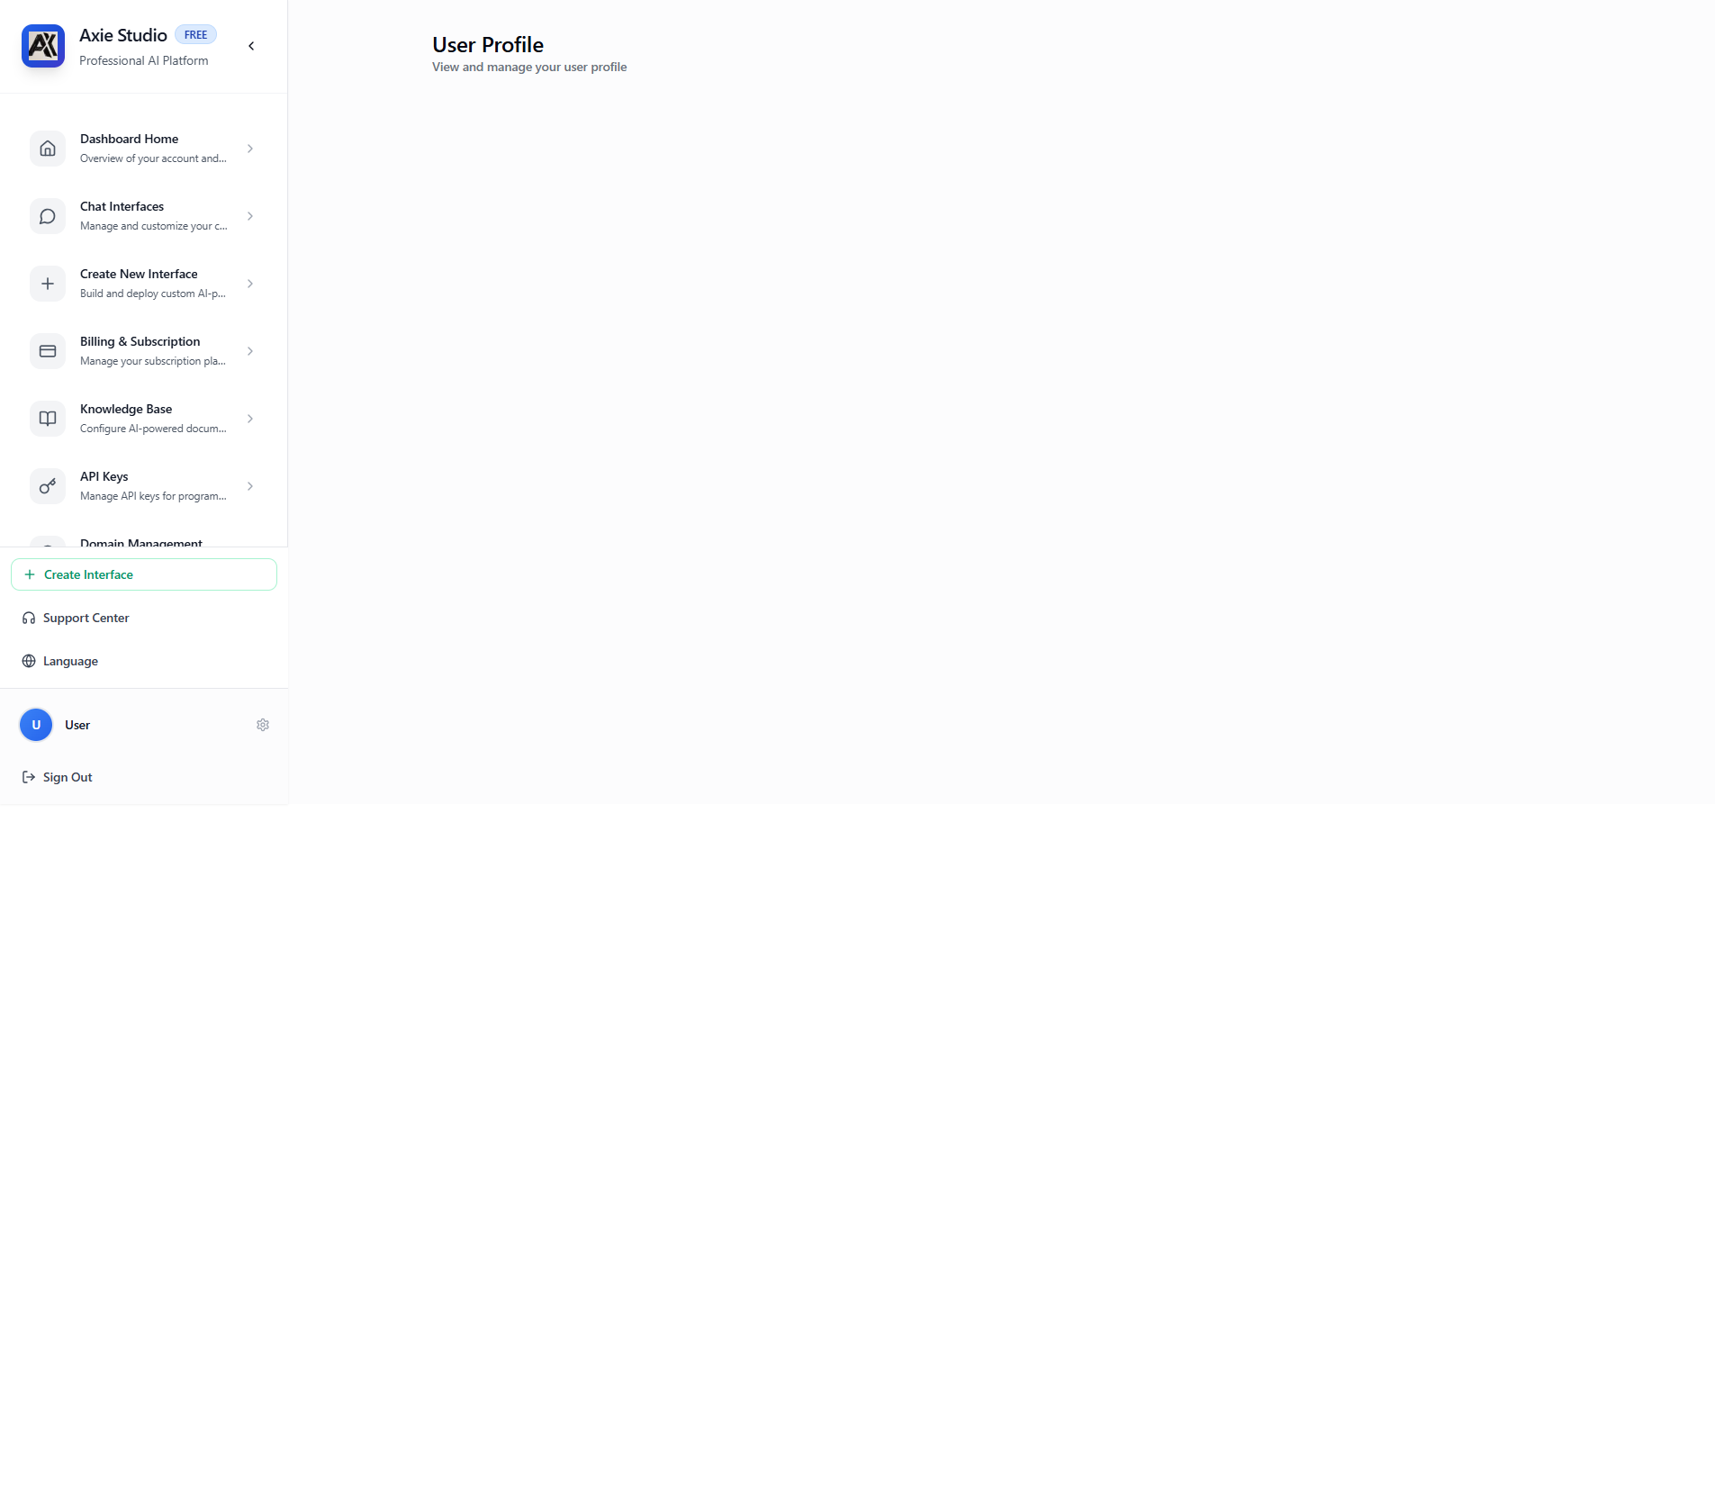
Task: Select the Knowledge Base book icon
Action: tap(47, 418)
